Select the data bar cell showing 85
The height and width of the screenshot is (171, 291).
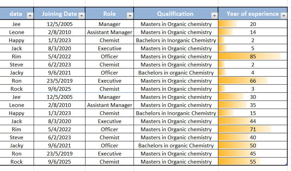(x=253, y=57)
